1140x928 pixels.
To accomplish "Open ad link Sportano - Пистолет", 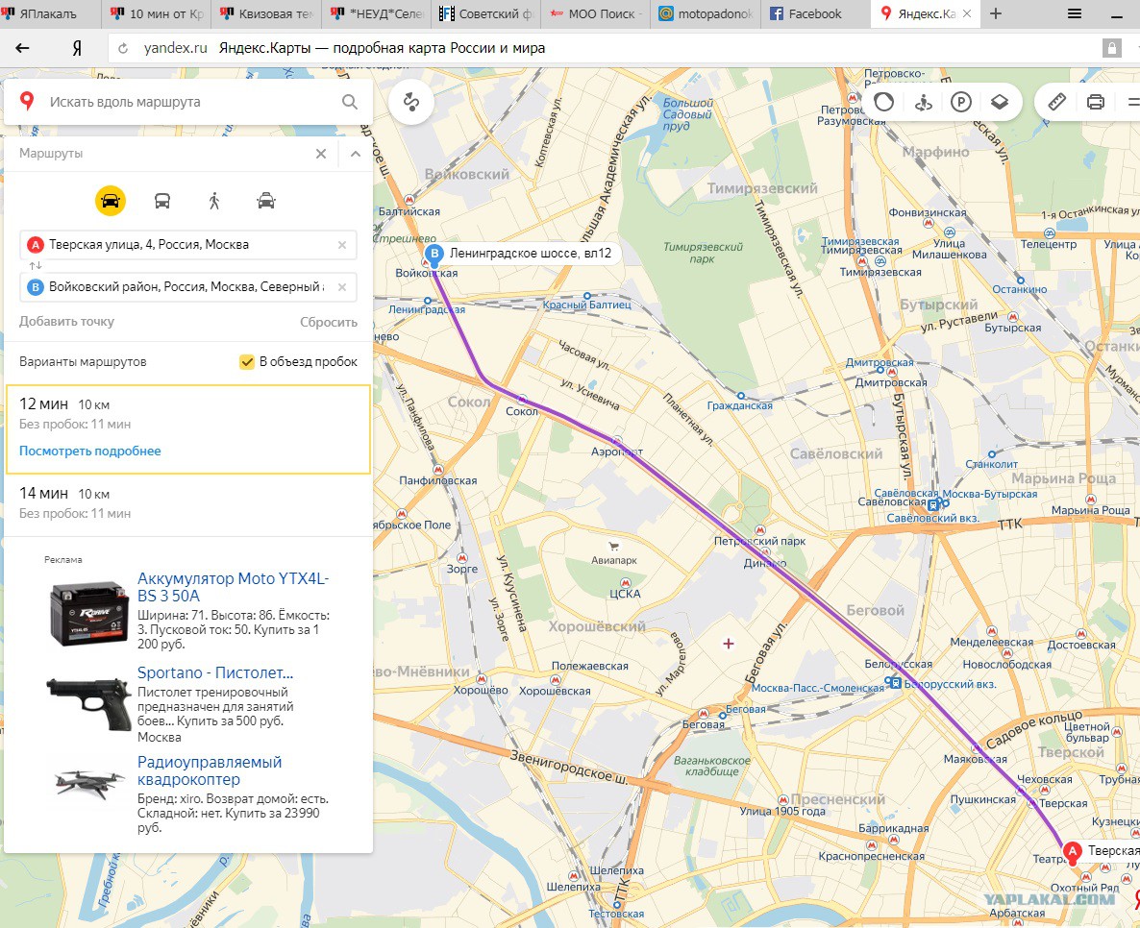I will (215, 672).
